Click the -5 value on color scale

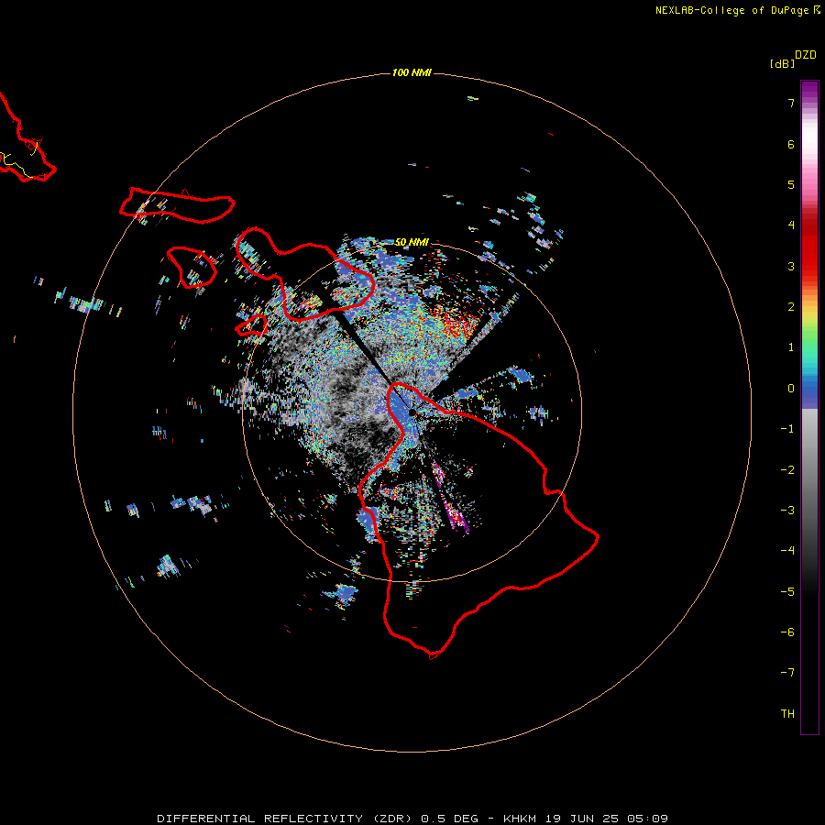click(x=787, y=592)
